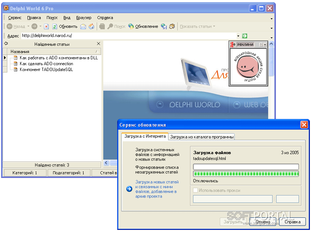
Task: Click the Категорий: 1 status cell
Action: coord(25,173)
